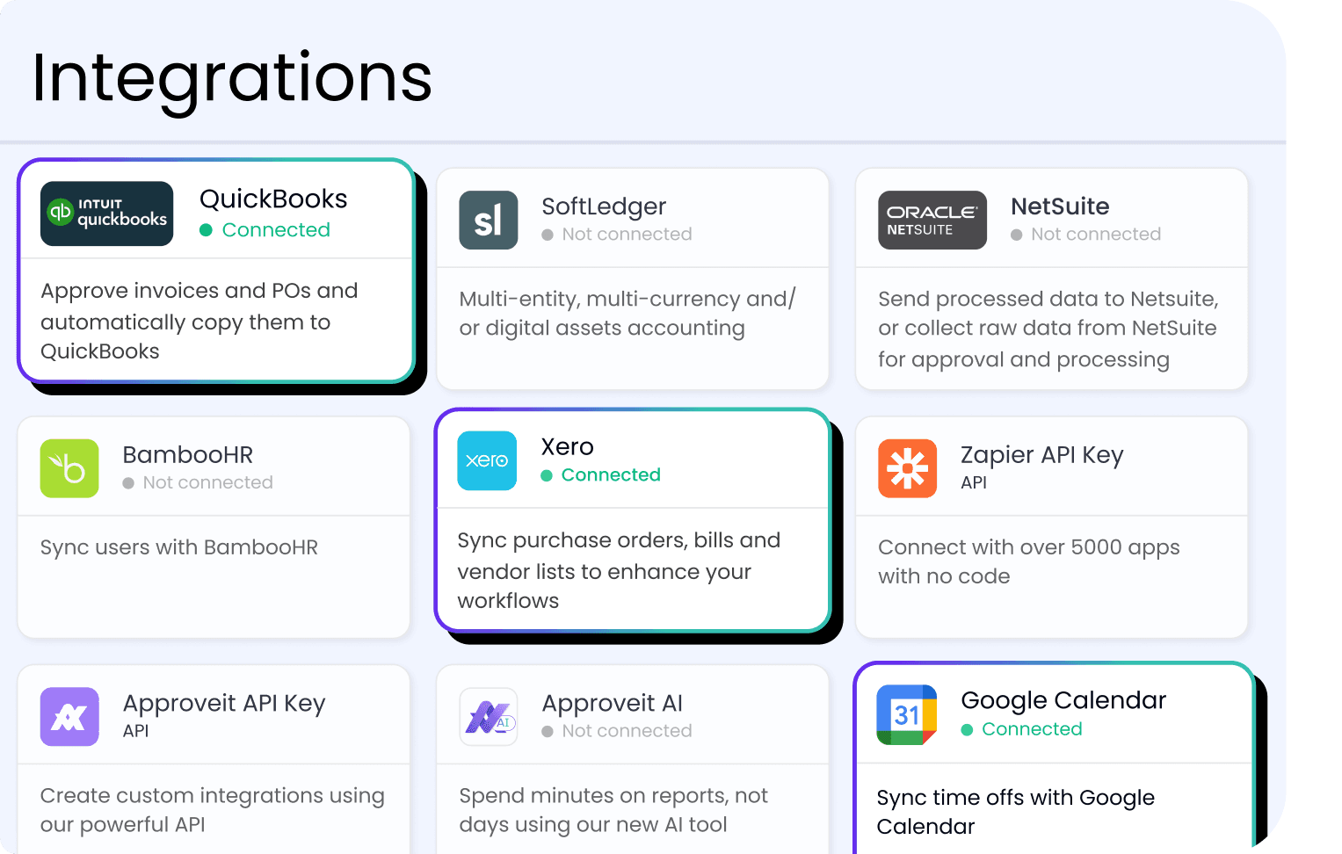The height and width of the screenshot is (854, 1342).
Task: Click the Google Calendar 31 icon
Action: coord(907,714)
